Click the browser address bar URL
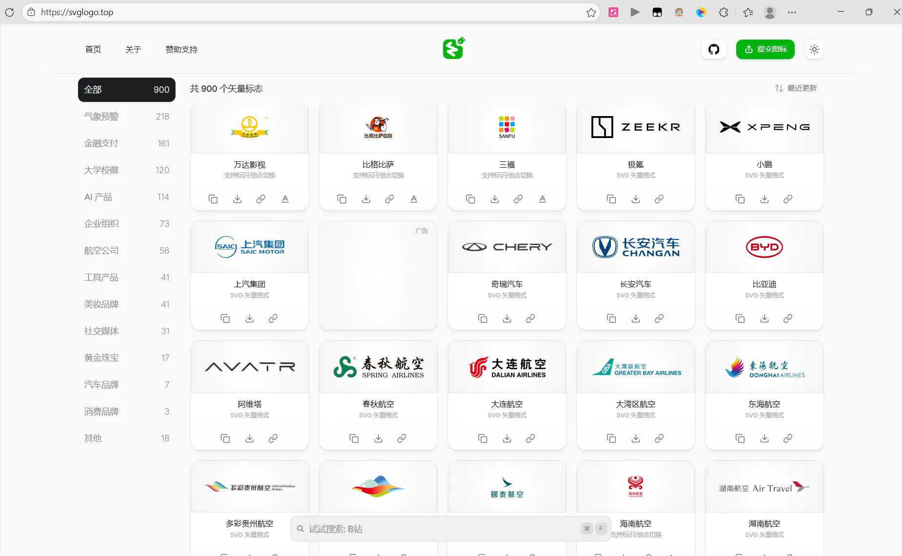902x556 pixels. [77, 12]
